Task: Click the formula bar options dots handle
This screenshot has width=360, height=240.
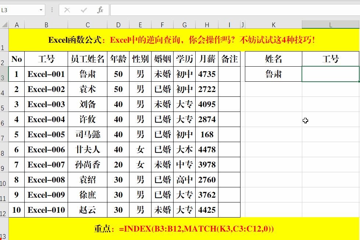Action: coord(52,10)
